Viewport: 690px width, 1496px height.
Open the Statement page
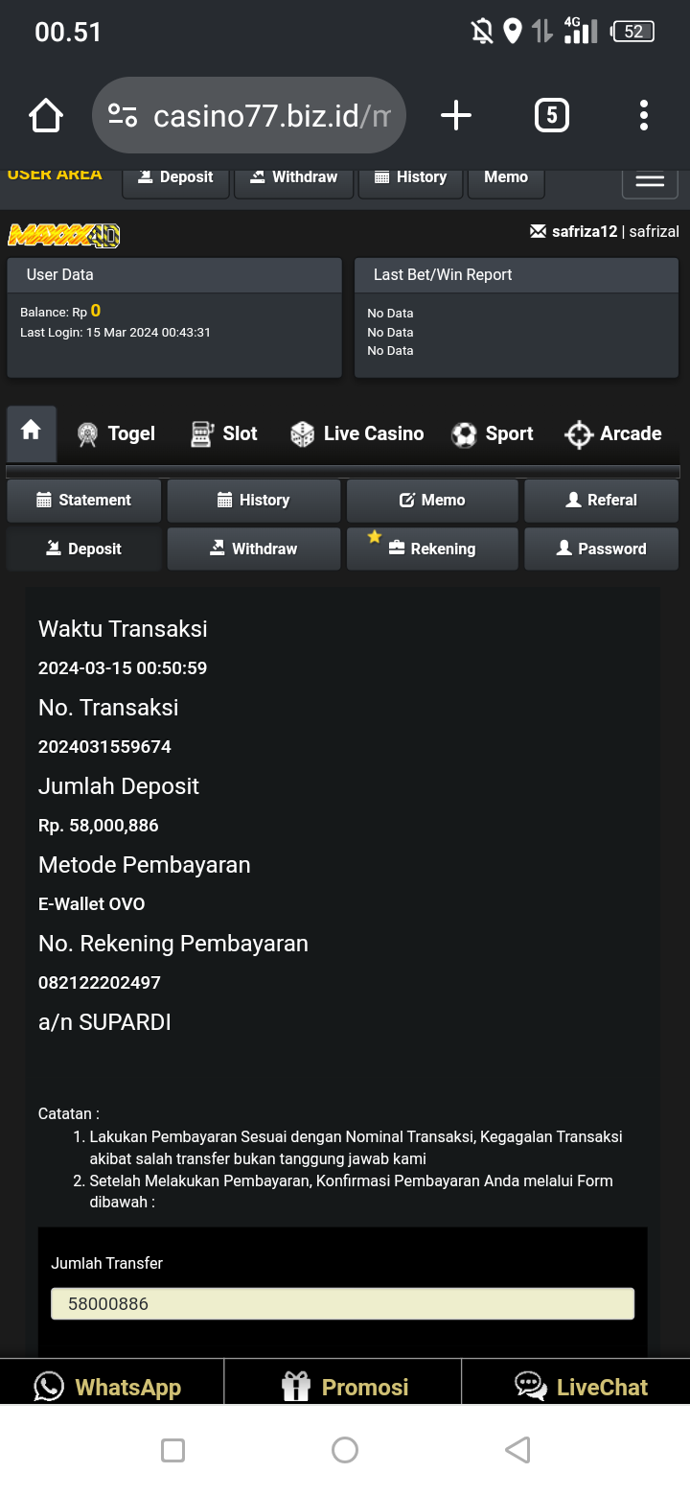pyautogui.click(x=83, y=501)
